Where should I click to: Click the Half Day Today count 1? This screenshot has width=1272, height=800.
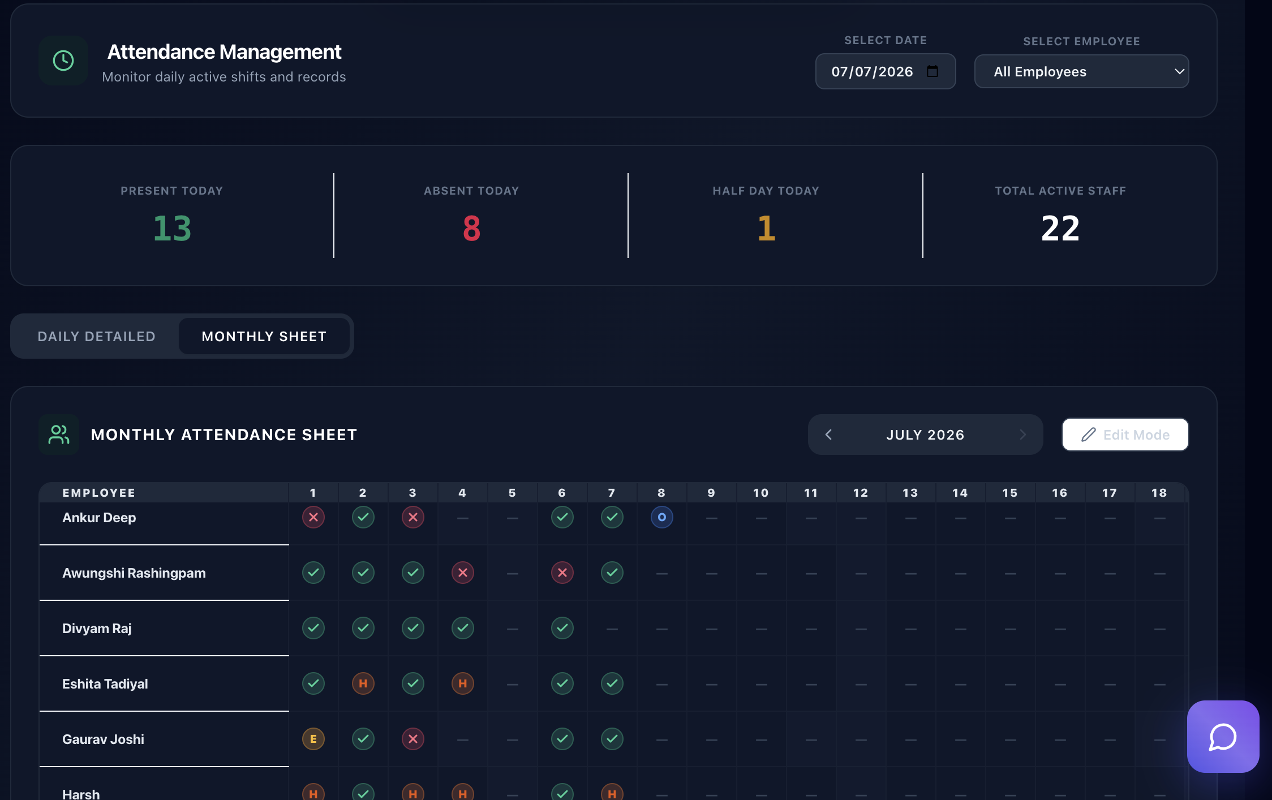(x=766, y=229)
